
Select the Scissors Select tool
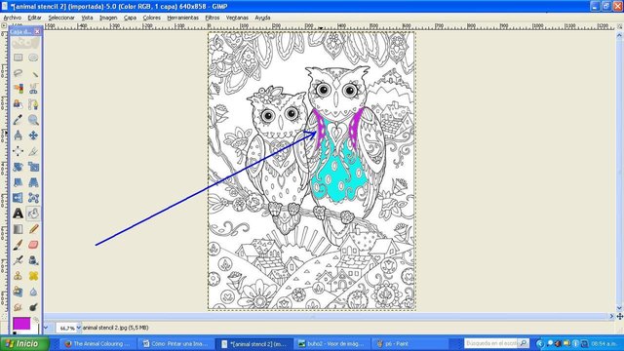pos(33,89)
